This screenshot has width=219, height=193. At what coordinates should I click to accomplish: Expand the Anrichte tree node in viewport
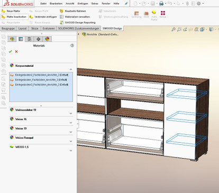(x=79, y=34)
